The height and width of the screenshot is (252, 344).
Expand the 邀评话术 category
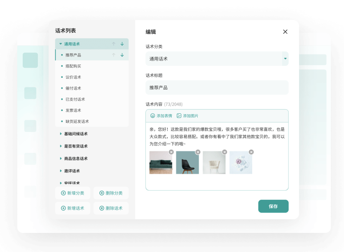[x=60, y=171]
